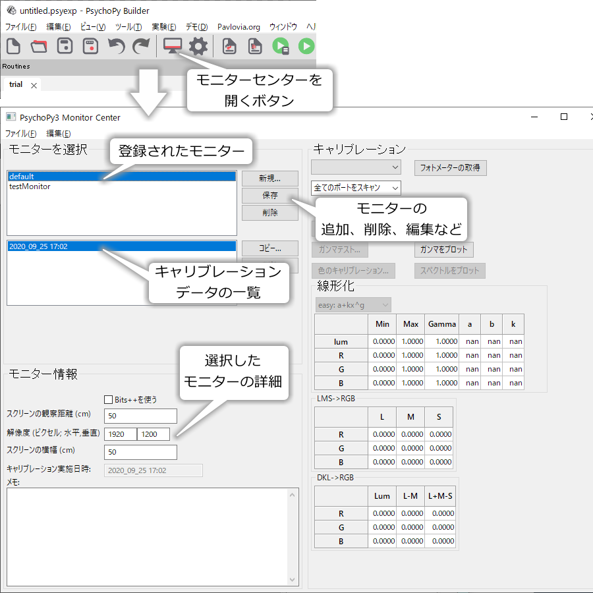Click the screen viewing distance field
The height and width of the screenshot is (593, 593).
point(140,416)
